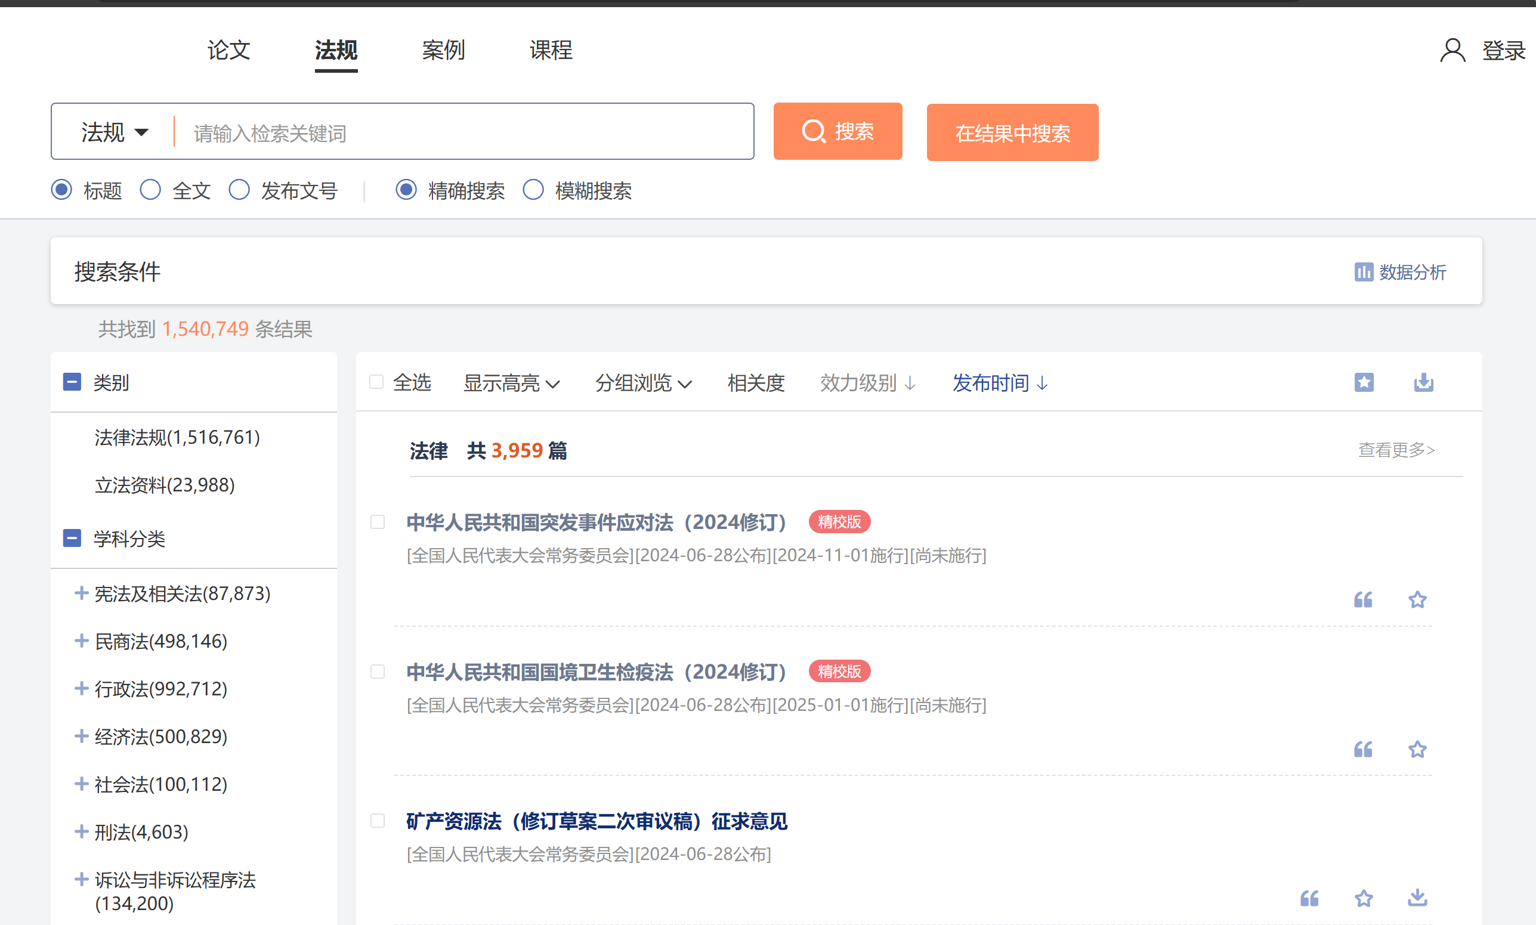Expand 刑法 category
Image resolution: width=1536 pixels, height=925 pixels.
coord(81,831)
